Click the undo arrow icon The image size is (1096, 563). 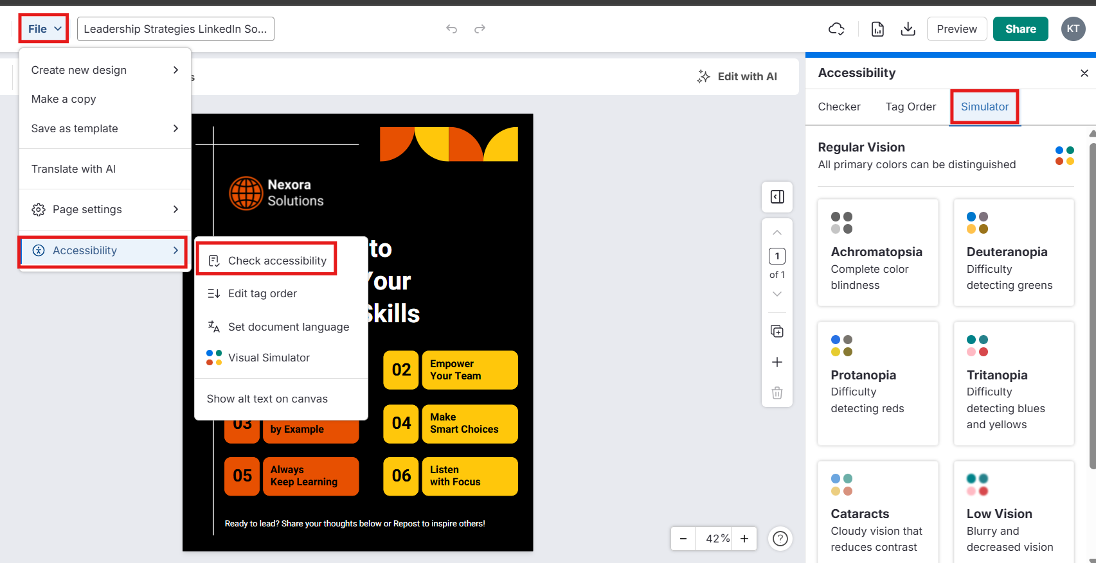coord(451,29)
